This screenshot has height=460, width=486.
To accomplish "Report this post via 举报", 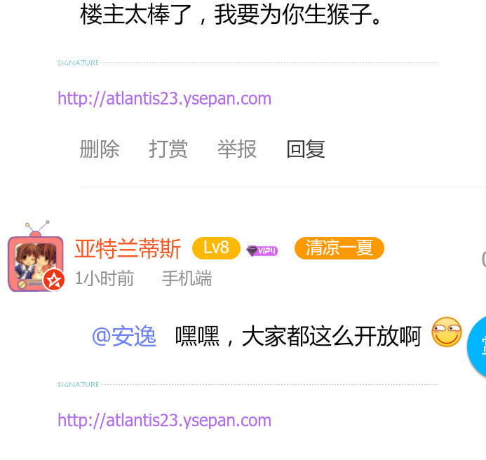I will pyautogui.click(x=237, y=149).
